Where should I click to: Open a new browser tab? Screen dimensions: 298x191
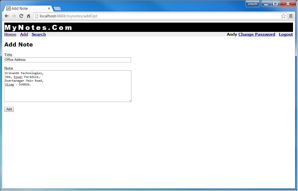[57, 8]
